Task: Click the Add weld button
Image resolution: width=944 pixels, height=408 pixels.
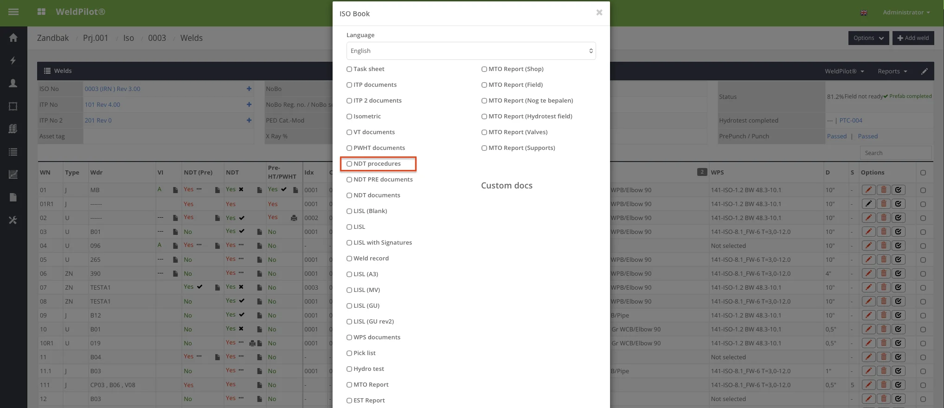Action: (913, 38)
